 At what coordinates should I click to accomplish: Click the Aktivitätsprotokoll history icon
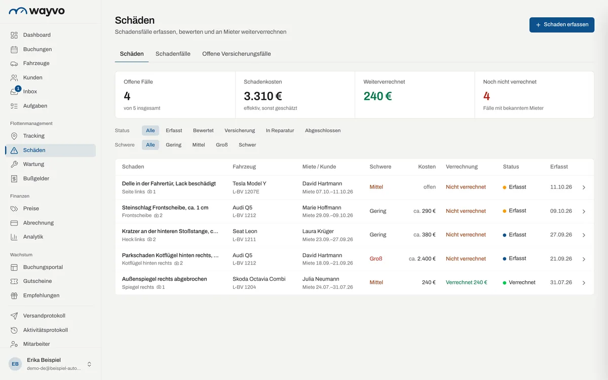14,330
